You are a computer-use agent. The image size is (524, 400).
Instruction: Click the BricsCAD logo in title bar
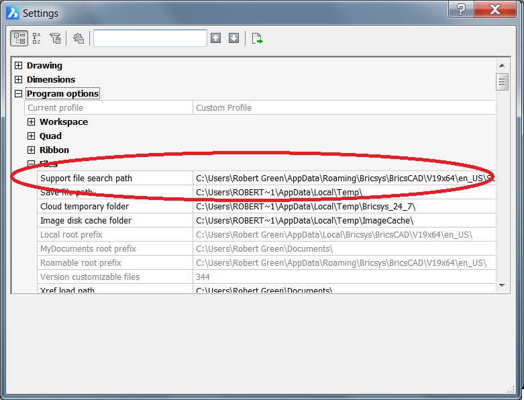click(x=13, y=13)
